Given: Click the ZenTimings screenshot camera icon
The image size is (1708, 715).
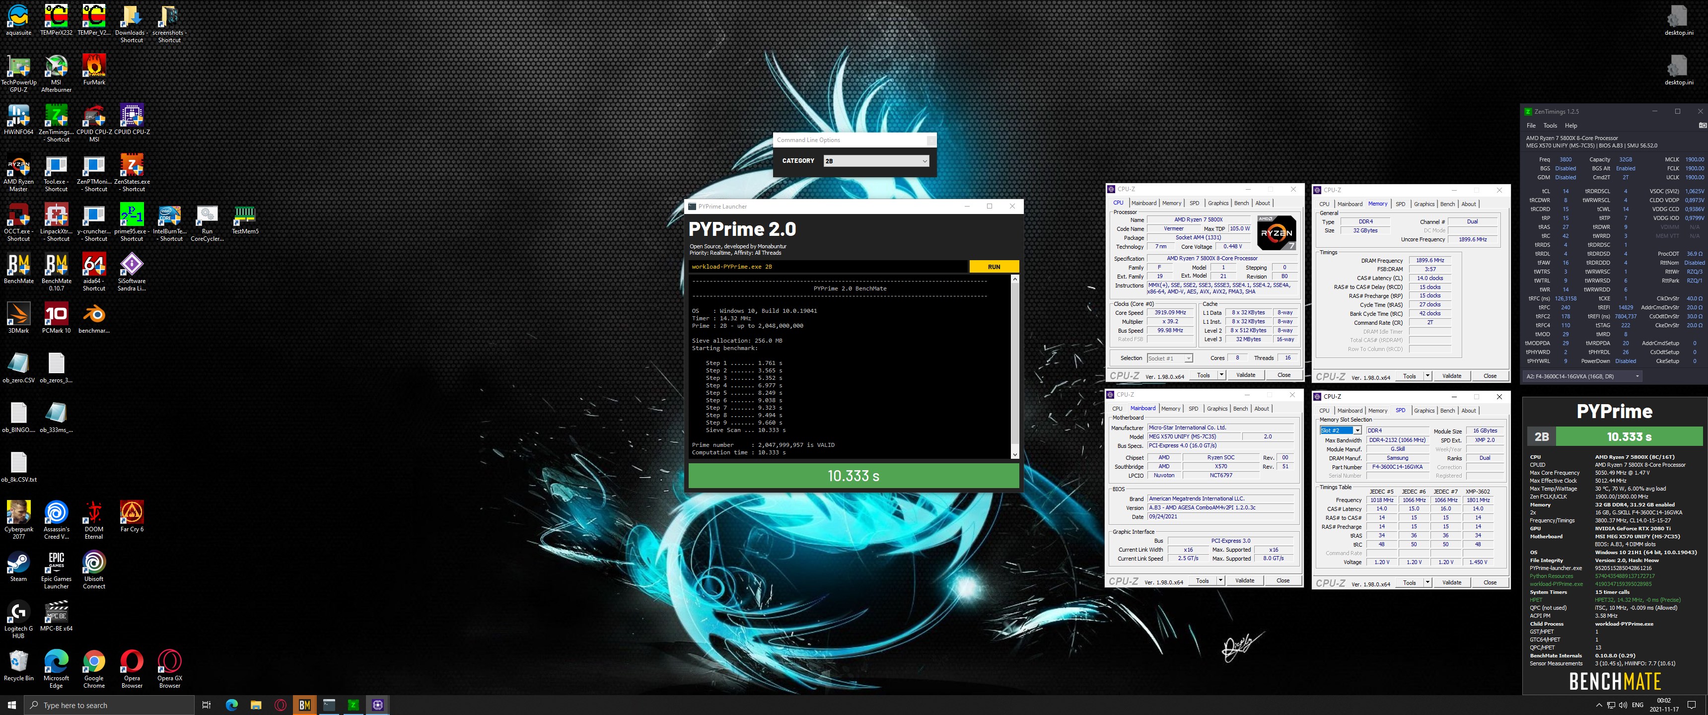Looking at the screenshot, I should click(x=1702, y=125).
